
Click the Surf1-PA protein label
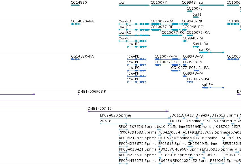tap(201, 68)
